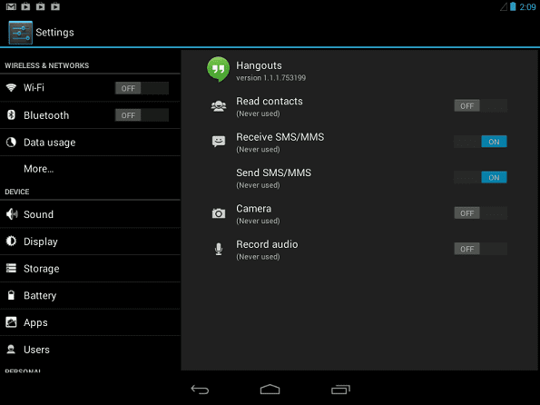Tap the Data usage pie icon

point(11,142)
